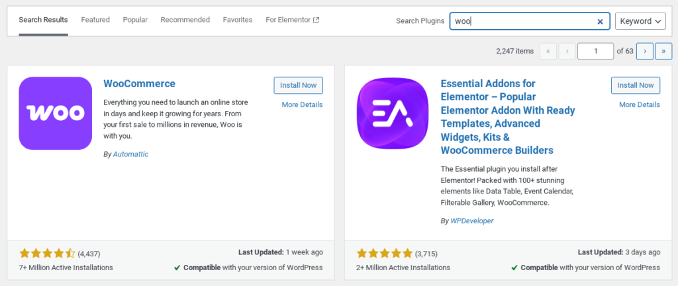Screen dimensions: 678x286
Task: Open the Popular plugins tab
Action: tap(135, 20)
